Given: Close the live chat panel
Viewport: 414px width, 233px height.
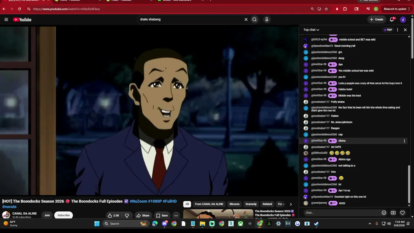Looking at the screenshot, I should pos(405,30).
